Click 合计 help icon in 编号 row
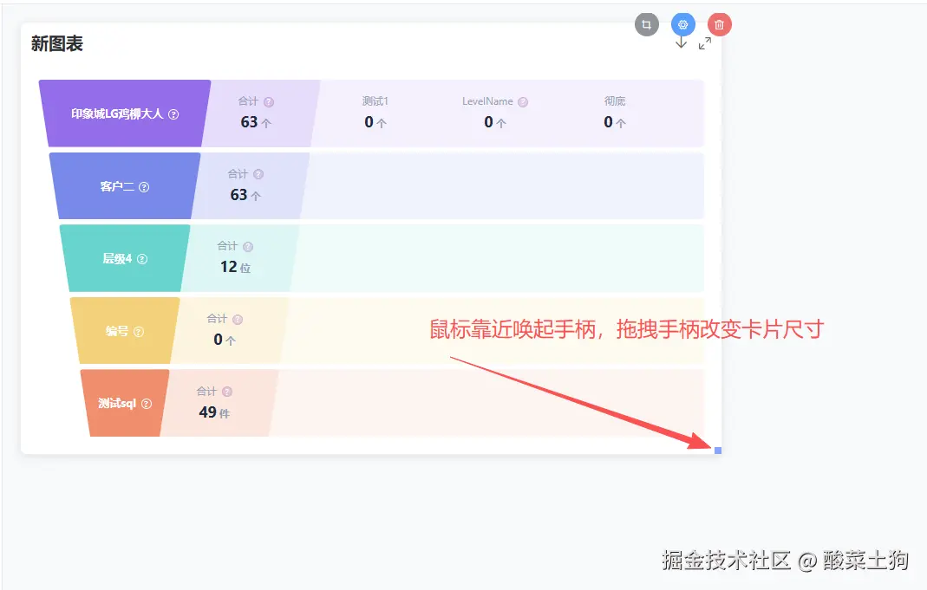 237,320
